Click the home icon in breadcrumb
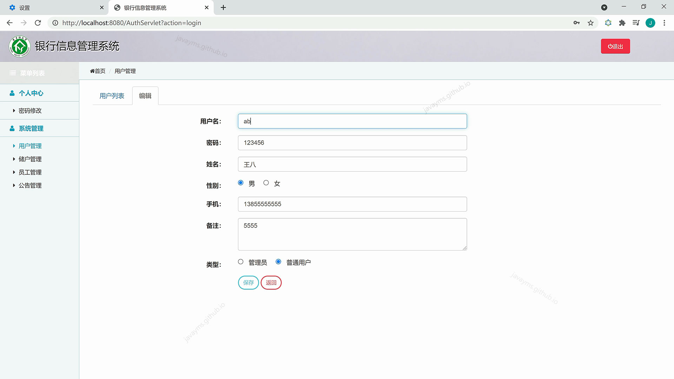674x379 pixels. click(x=92, y=71)
